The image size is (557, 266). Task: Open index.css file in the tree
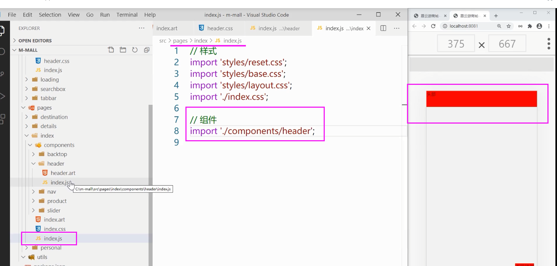click(55, 229)
